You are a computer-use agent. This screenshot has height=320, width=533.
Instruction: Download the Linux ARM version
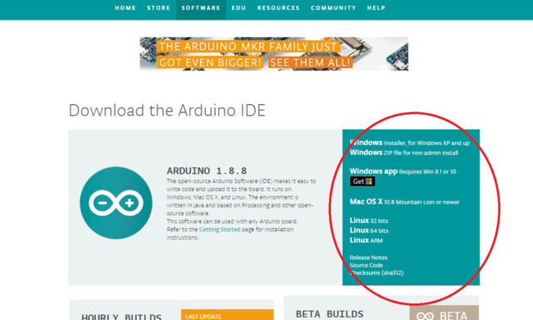coord(366,240)
